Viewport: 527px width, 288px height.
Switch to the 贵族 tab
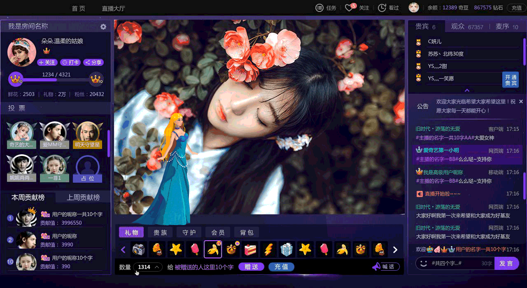pyautogui.click(x=160, y=232)
